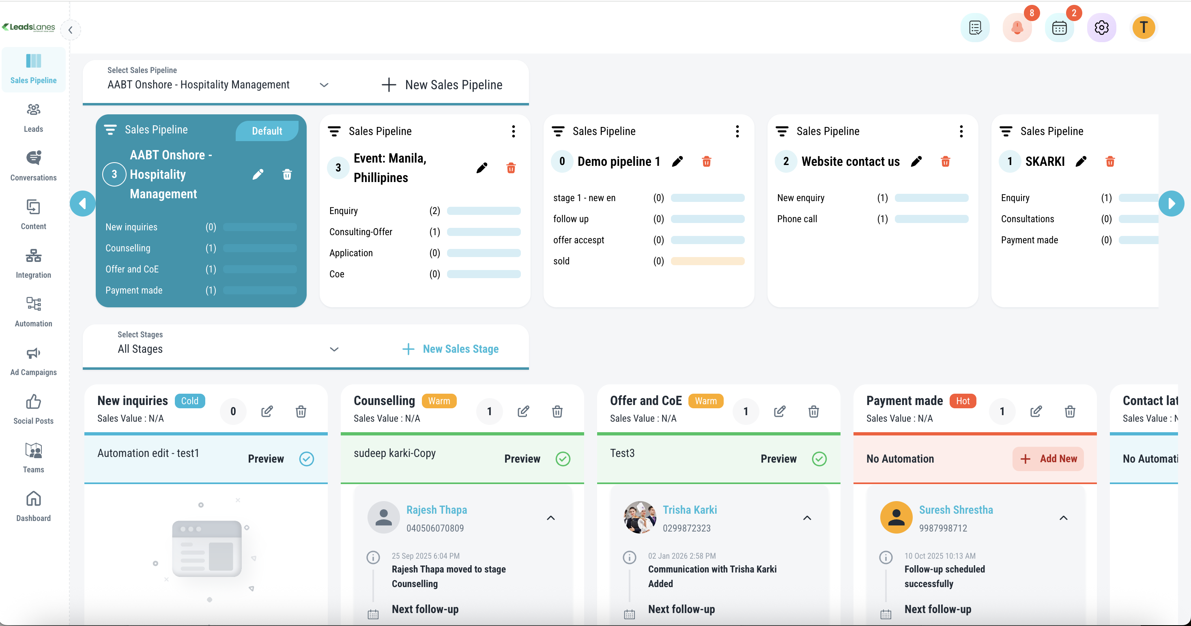
Task: Toggle the Automation edit - test1 checkmark
Action: pos(307,459)
